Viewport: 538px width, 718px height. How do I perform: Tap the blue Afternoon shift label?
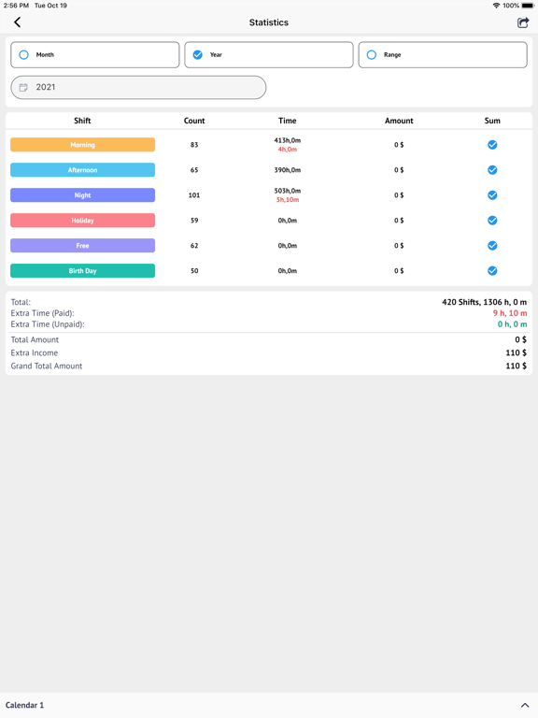(x=83, y=170)
